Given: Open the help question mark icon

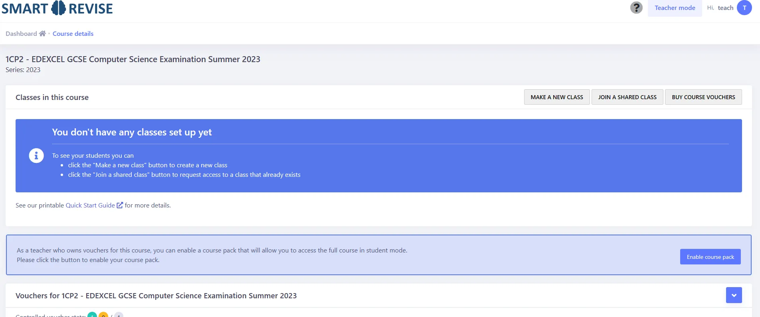Looking at the screenshot, I should point(636,8).
